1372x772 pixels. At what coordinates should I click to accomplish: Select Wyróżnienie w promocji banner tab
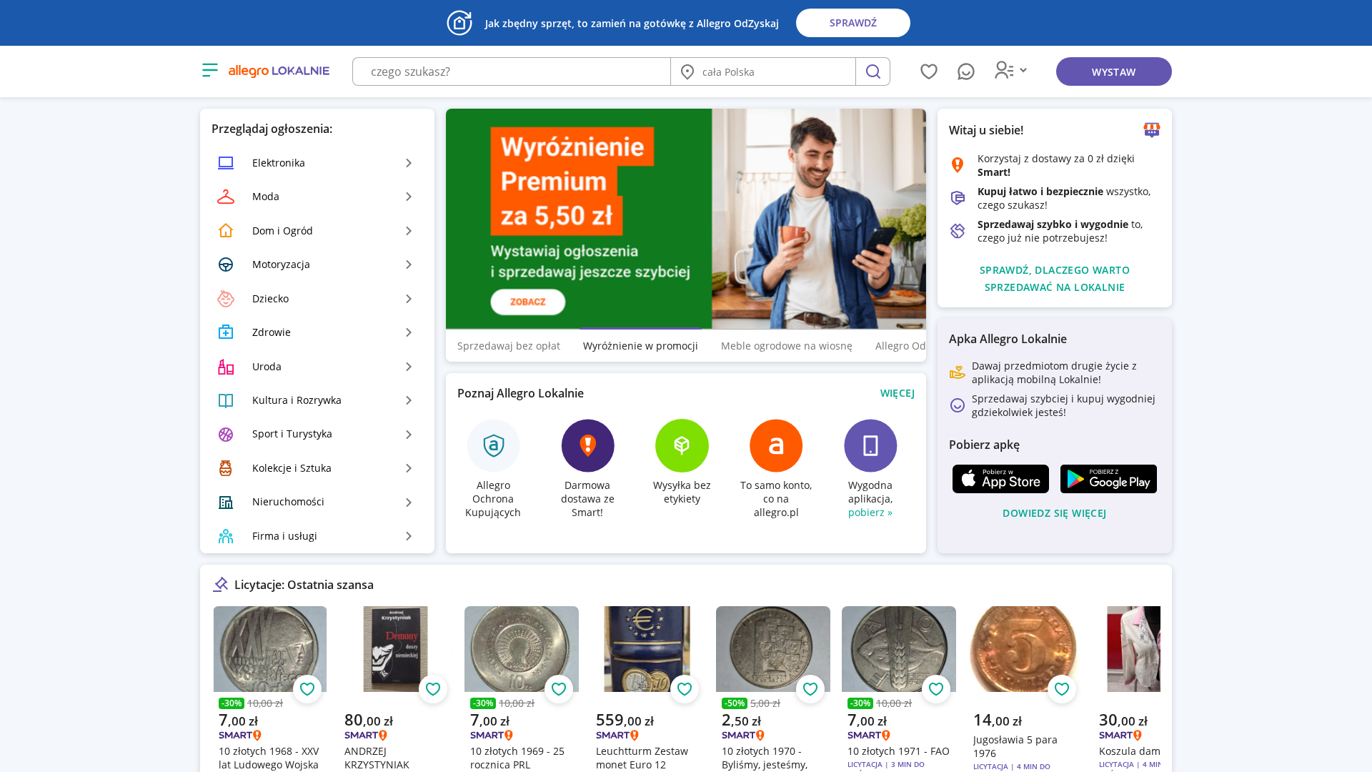(x=640, y=346)
